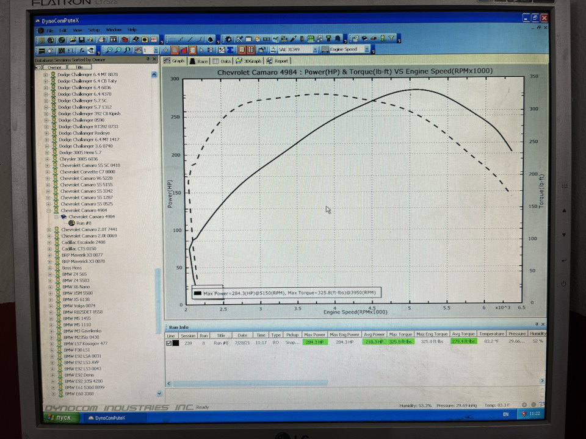Click the funnel filter toolbar icon
The width and height of the screenshot is (586, 439).
pos(391,38)
